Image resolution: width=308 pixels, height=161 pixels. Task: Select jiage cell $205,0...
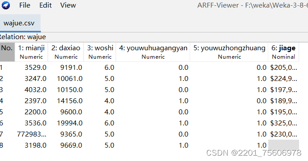point(283,68)
